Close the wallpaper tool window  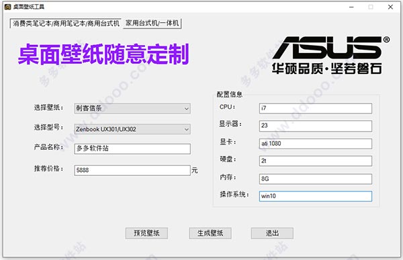390,7
